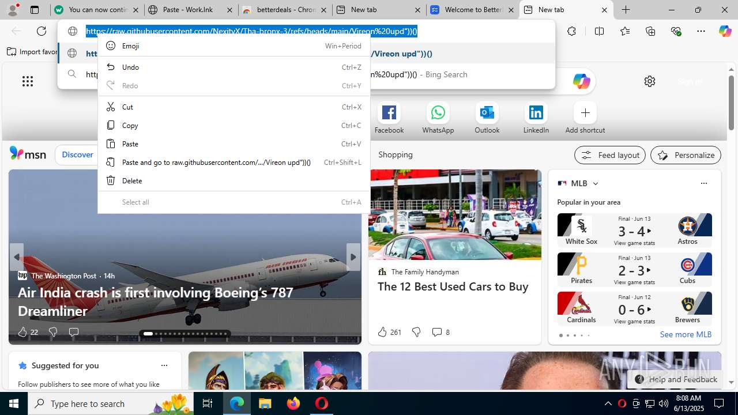Reload the page with the refresh icon
738x415 pixels.
(x=42, y=31)
